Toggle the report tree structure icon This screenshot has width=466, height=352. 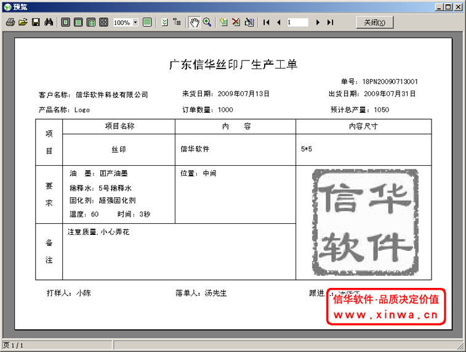(177, 22)
